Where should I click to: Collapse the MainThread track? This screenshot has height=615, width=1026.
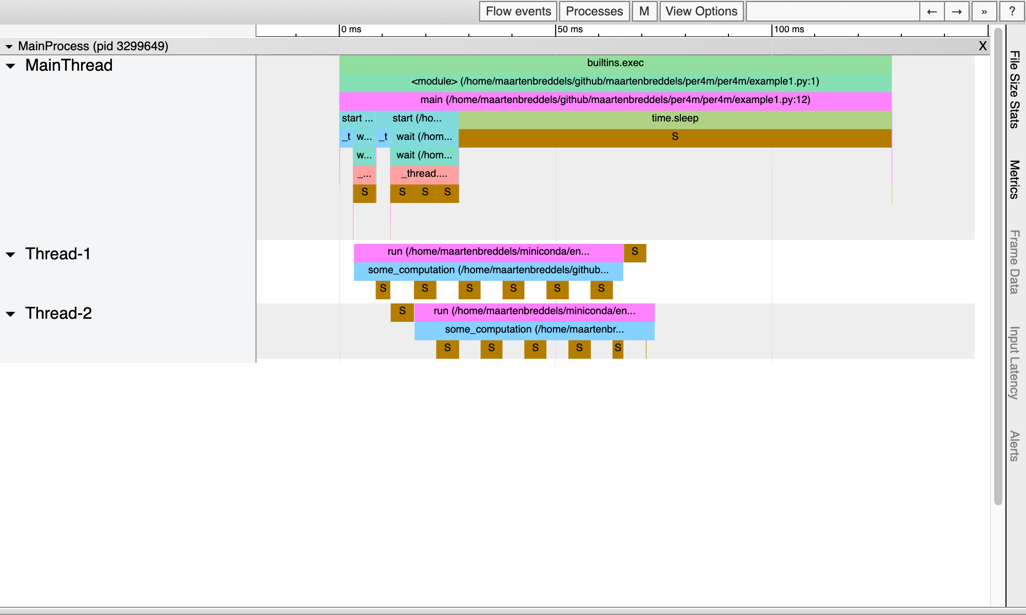(x=10, y=66)
